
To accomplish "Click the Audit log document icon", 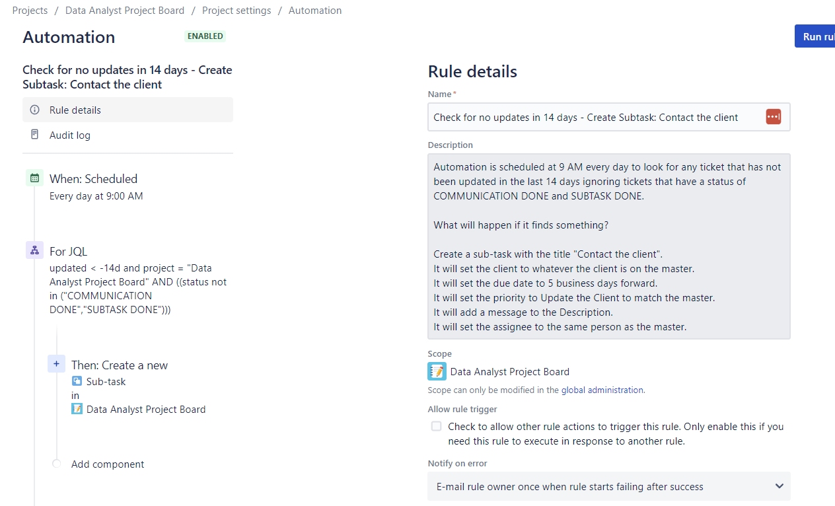I will [35, 135].
